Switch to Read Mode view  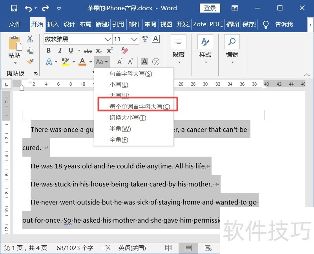[x=168, y=248]
